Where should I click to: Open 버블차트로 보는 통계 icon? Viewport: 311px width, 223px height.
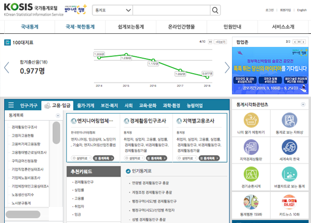click(290, 174)
